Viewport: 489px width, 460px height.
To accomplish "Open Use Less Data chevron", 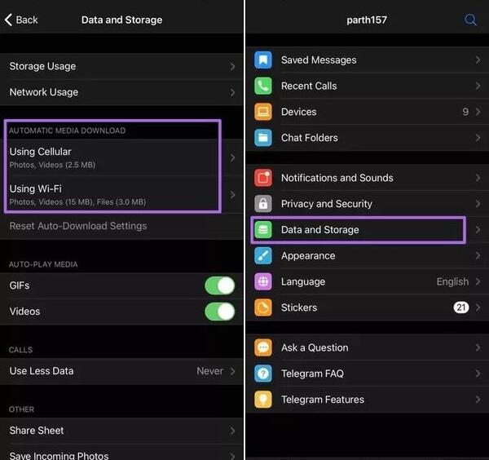I will pyautogui.click(x=232, y=371).
